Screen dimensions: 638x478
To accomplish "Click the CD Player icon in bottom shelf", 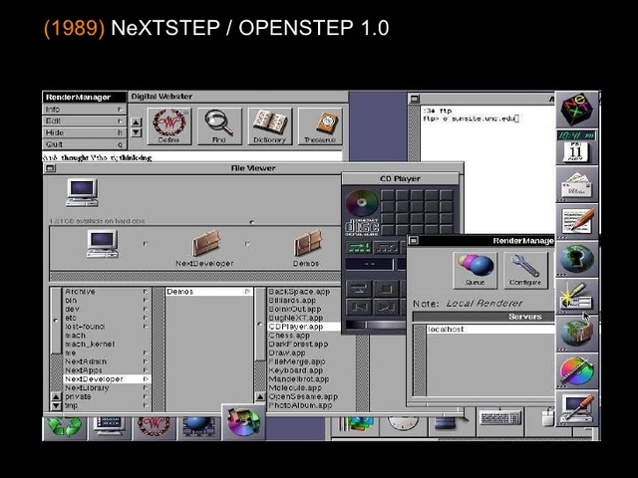I will pos(243,422).
